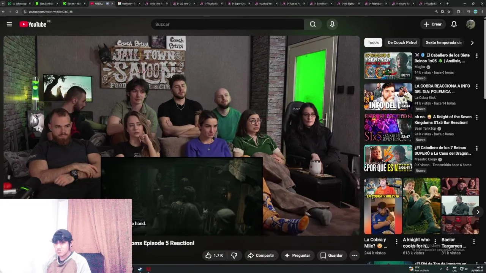
Task: Expand hidden system tray icons
Action: tap(441, 269)
